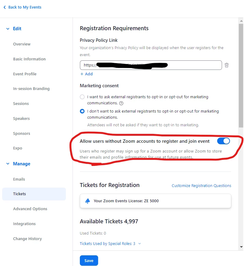Select 'I want to ask external registrants' option
Viewport: 244px width, 266px height.
tap(82, 97)
